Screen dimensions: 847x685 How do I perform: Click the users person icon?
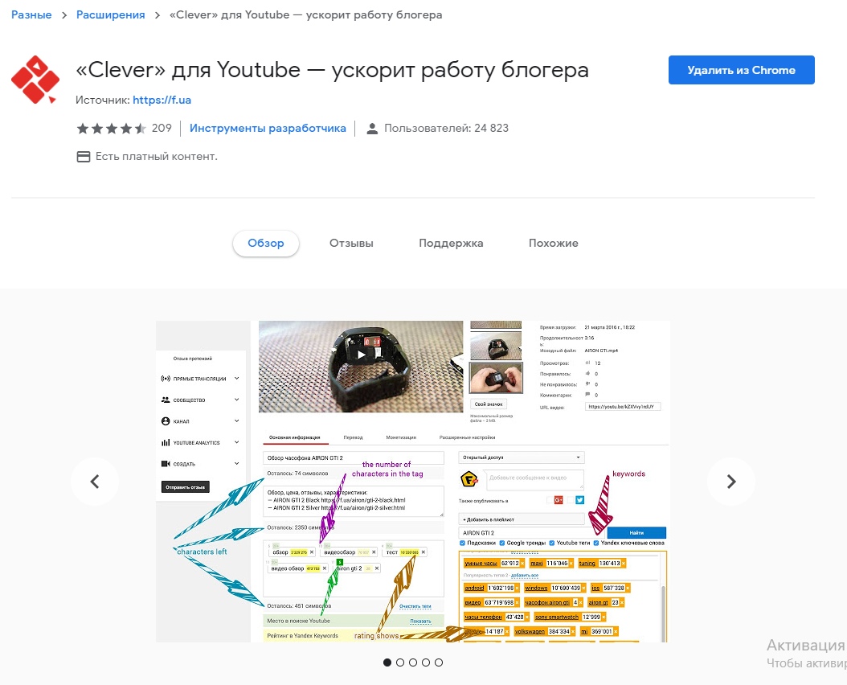pyautogui.click(x=371, y=129)
